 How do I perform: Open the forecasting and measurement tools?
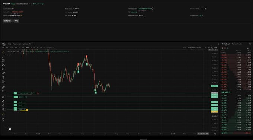[x=3, y=69]
